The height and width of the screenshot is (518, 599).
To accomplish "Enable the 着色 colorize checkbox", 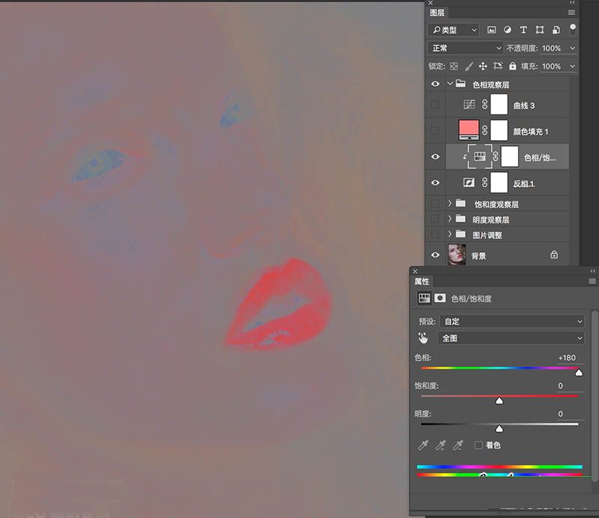I will point(478,445).
